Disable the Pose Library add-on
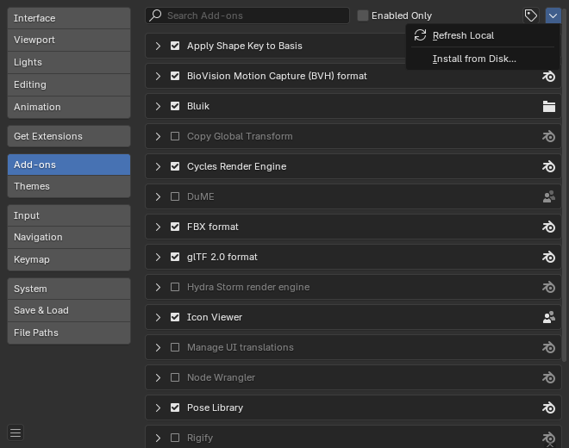The image size is (569, 448). 175,408
